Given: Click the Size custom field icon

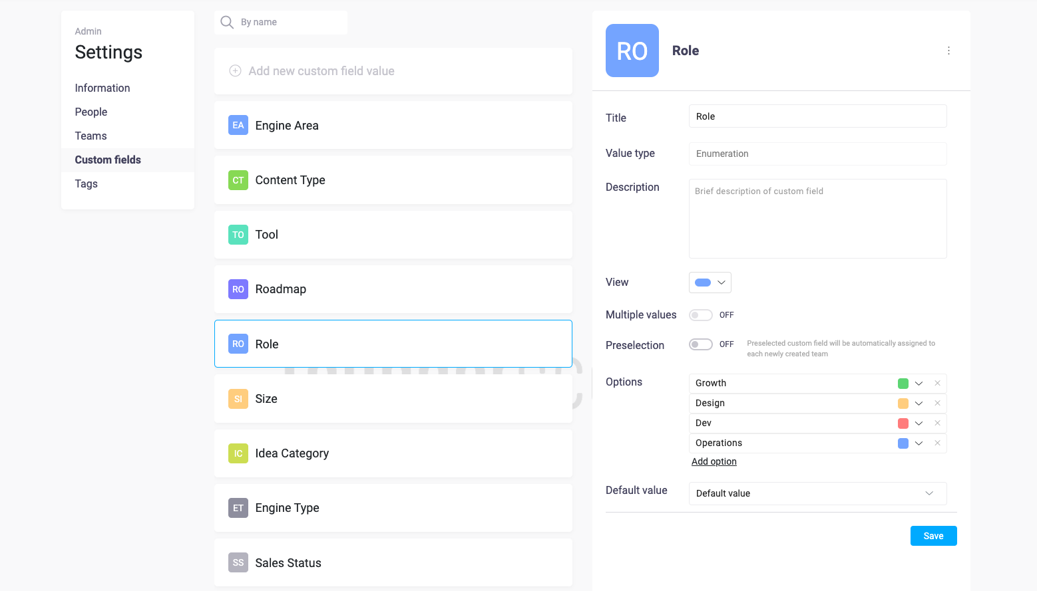Looking at the screenshot, I should click(x=238, y=398).
